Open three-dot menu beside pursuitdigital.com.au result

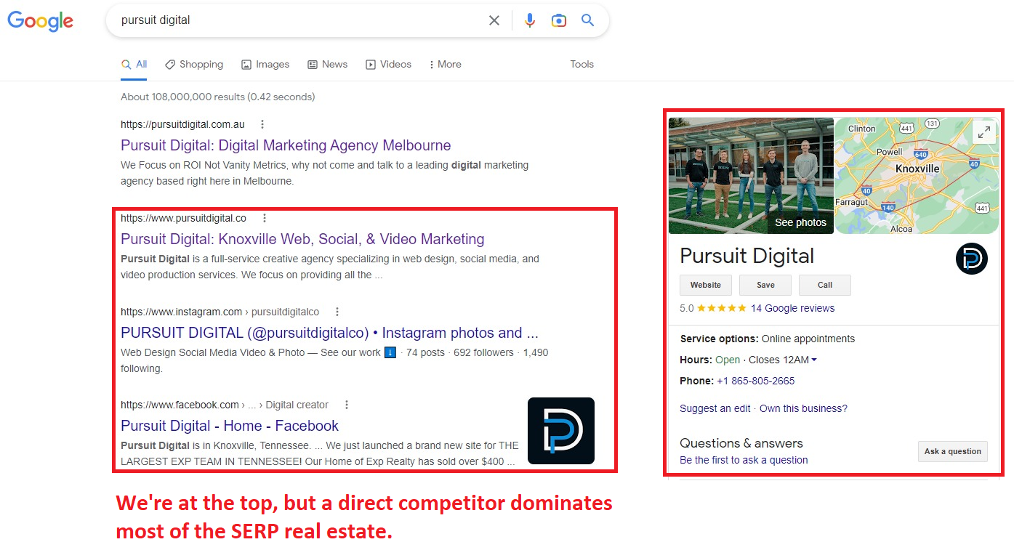coord(262,124)
